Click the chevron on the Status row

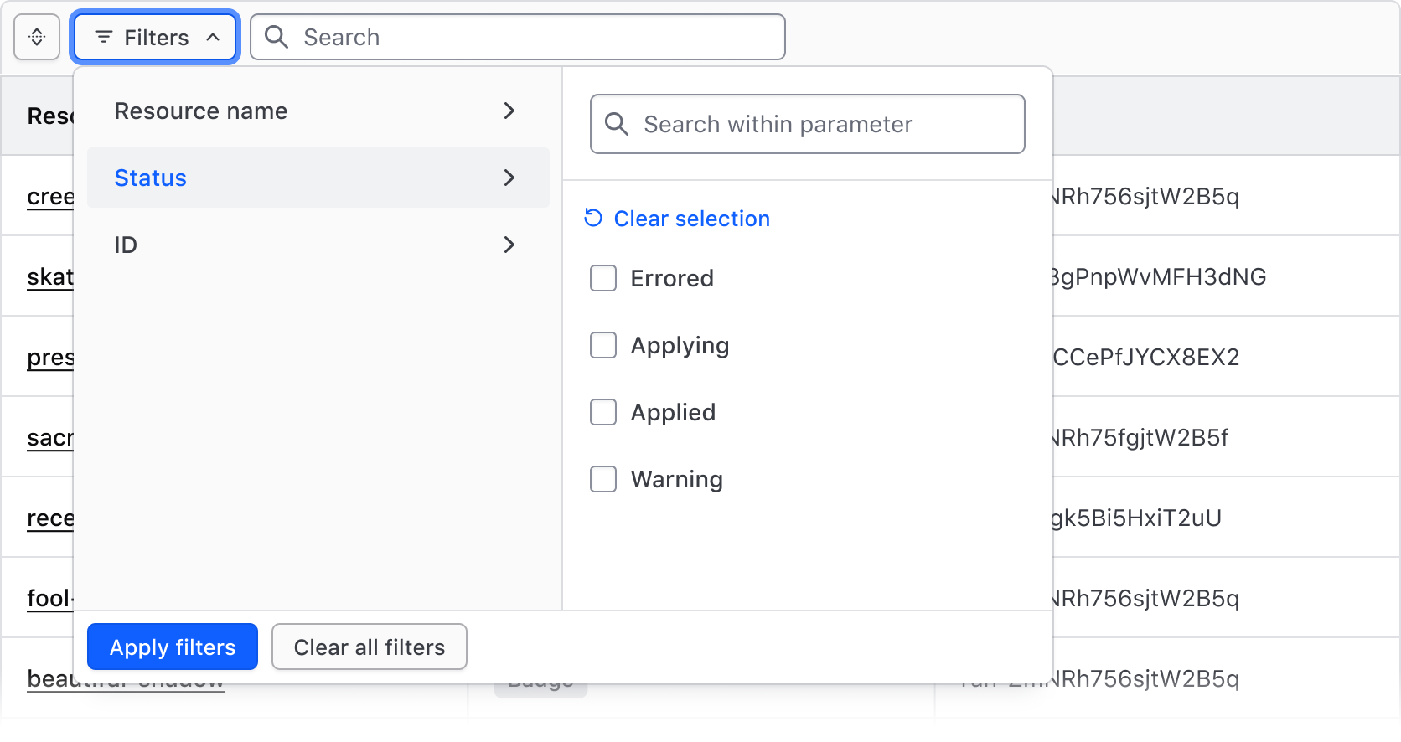tap(509, 178)
